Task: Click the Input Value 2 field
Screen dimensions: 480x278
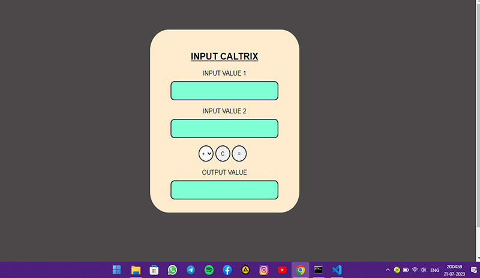Action: 224,128
